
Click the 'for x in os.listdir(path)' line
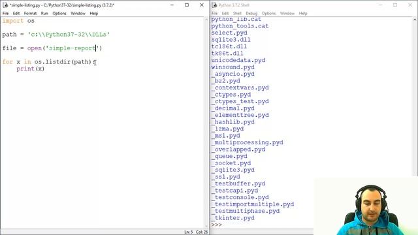pyautogui.click(x=49, y=62)
